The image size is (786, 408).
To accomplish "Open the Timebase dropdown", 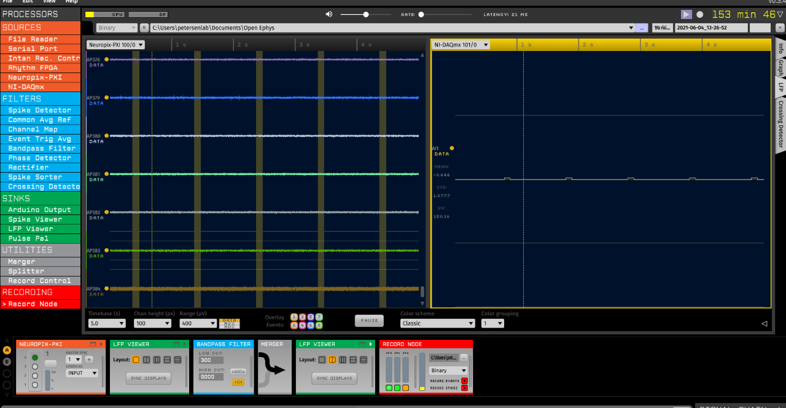I will (x=107, y=323).
